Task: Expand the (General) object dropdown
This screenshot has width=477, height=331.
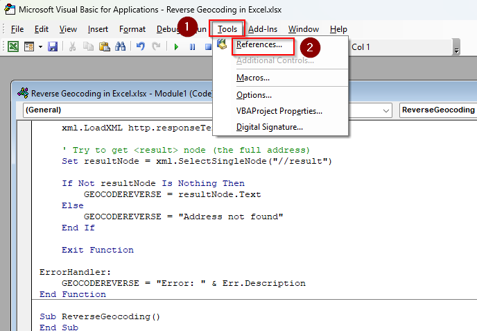Action: tap(385, 110)
